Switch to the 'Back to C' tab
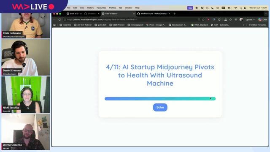 point(74,14)
